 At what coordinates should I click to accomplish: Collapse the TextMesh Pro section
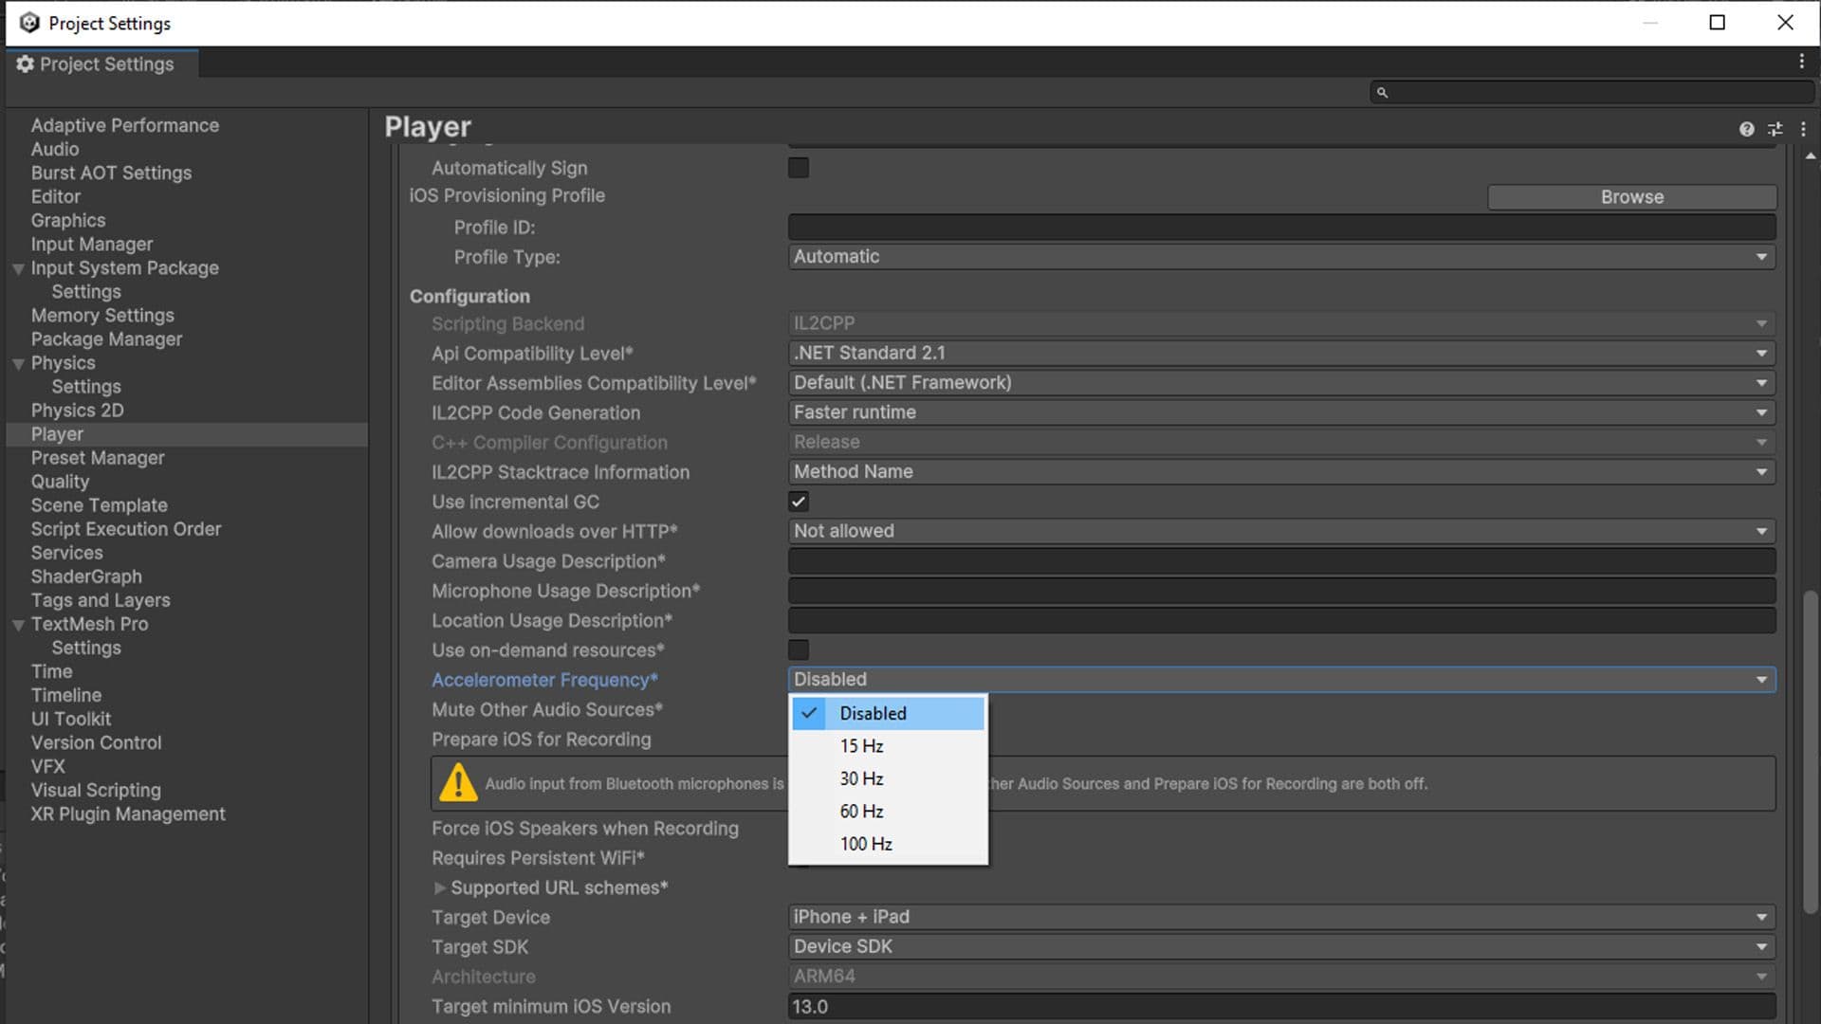pyautogui.click(x=18, y=624)
